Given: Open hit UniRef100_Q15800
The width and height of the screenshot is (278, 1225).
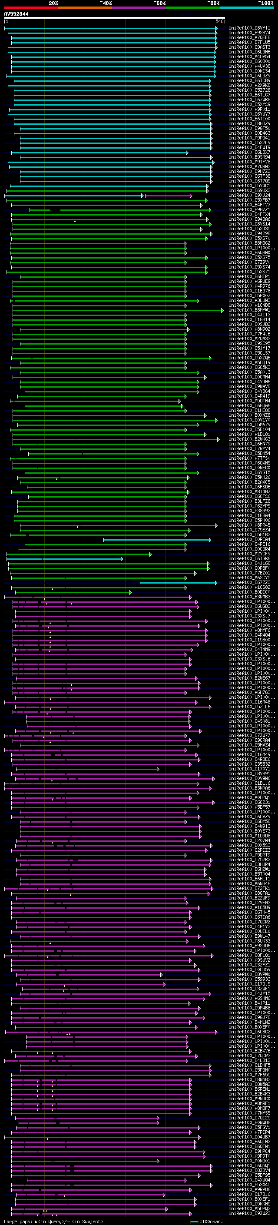Looking at the screenshot, I should 249,640.
